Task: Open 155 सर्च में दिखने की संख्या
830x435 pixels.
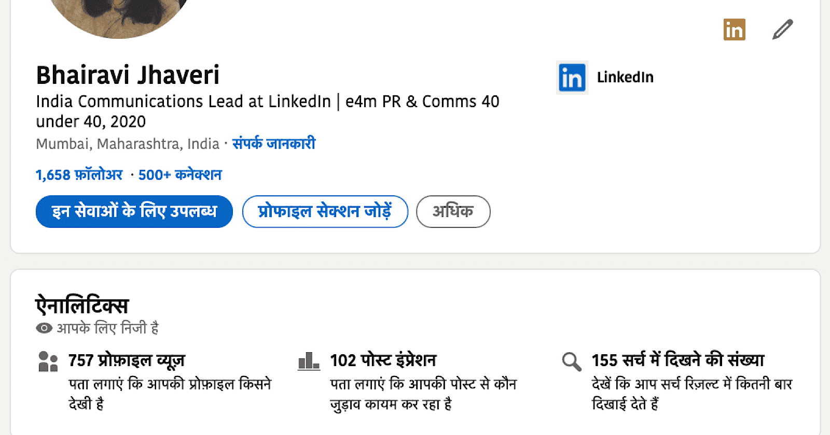Action: pyautogui.click(x=678, y=360)
